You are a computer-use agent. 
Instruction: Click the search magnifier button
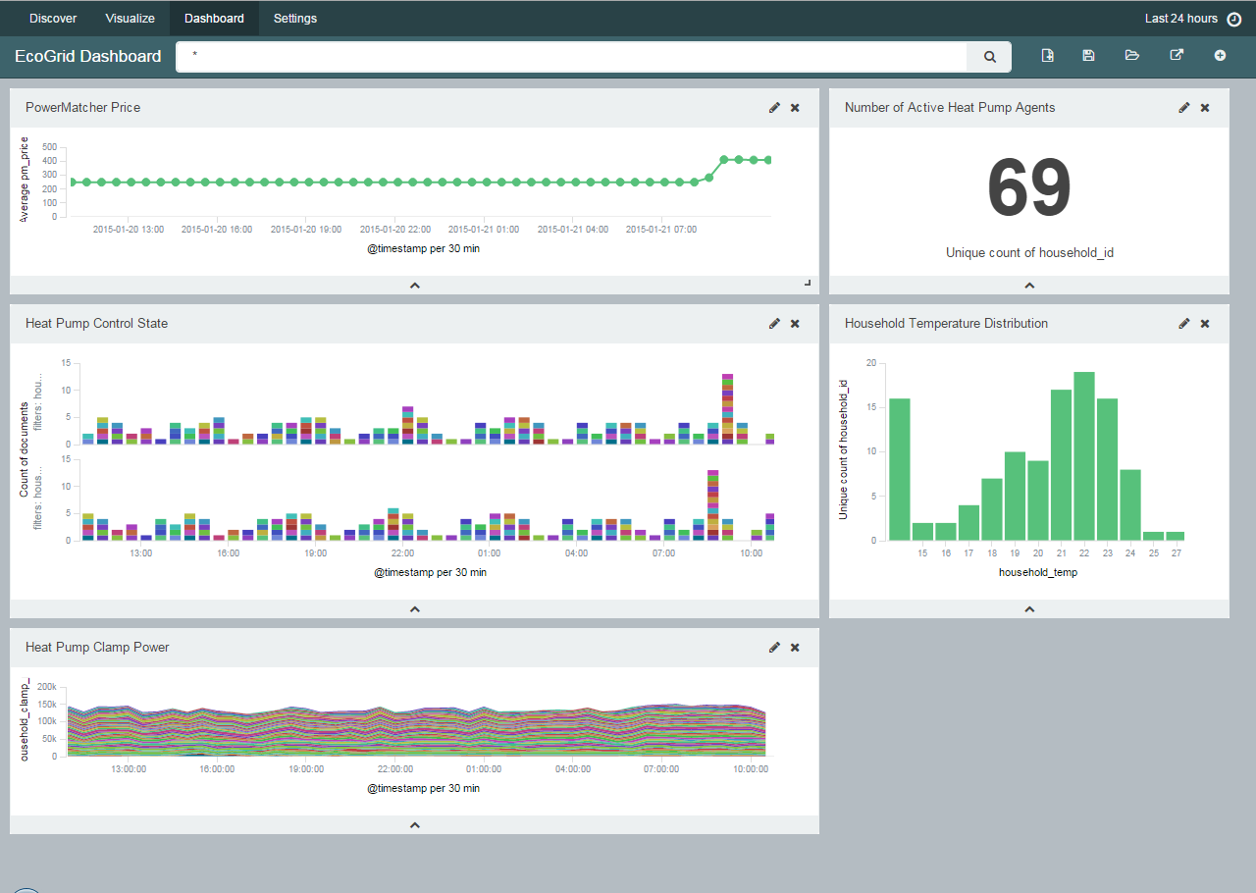989,57
